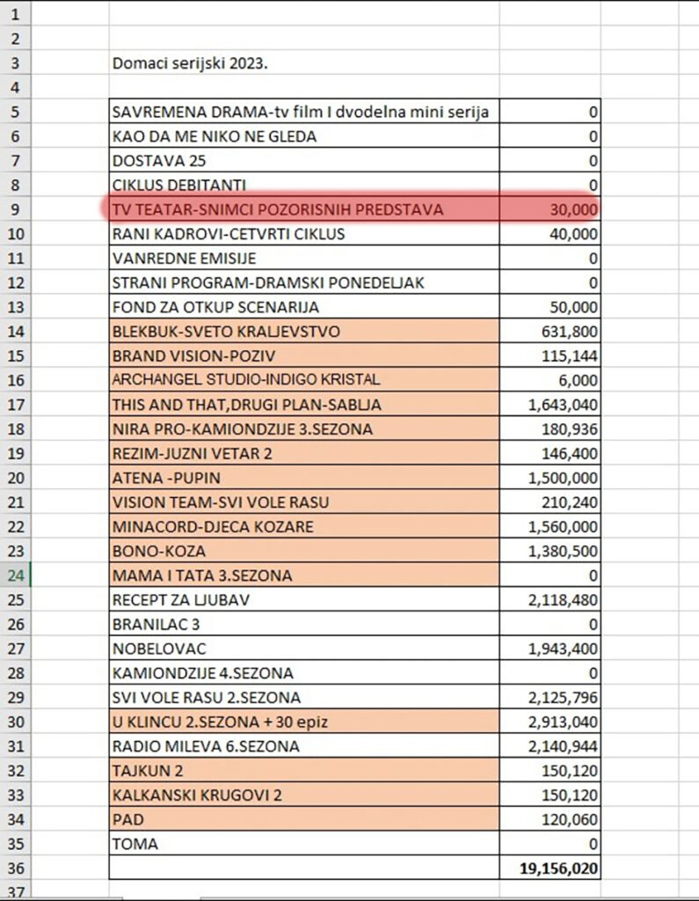This screenshot has height=901, width=699.
Task: Click the value 2,140,944
Action: (x=563, y=747)
